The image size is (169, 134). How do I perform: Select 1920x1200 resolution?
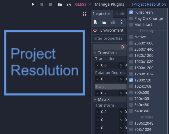click(x=131, y=55)
